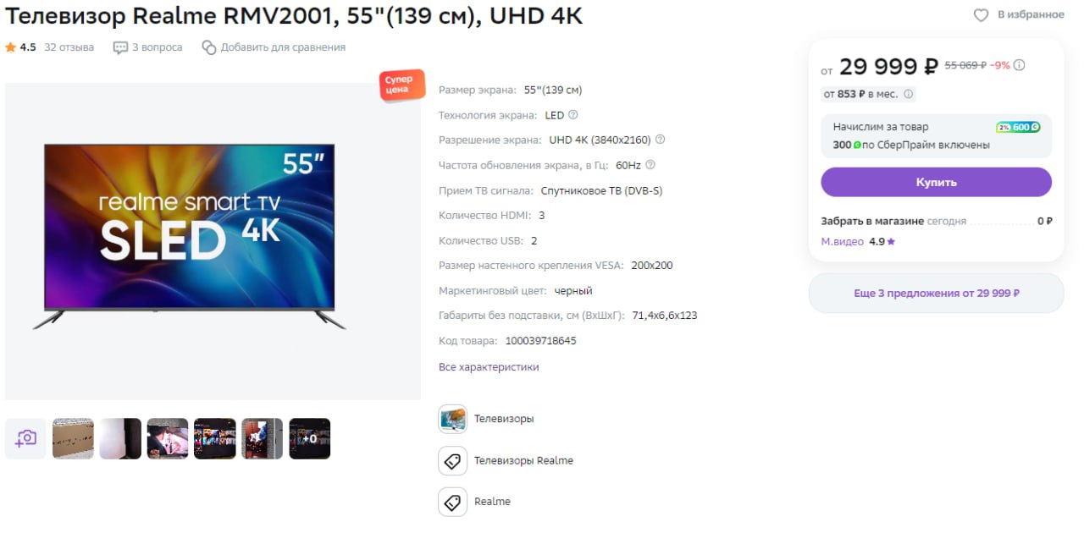The width and height of the screenshot is (1084, 533).
Task: Click the heart icon for В избранное
Action: (x=981, y=15)
